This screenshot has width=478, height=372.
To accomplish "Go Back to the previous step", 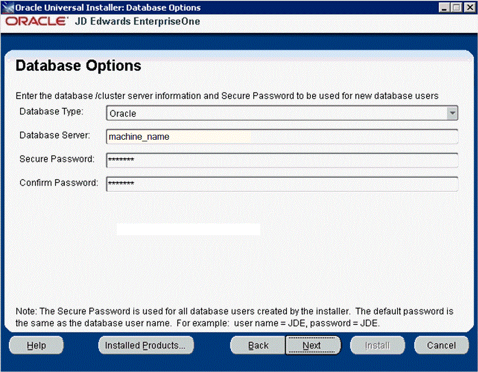I will click(x=258, y=345).
